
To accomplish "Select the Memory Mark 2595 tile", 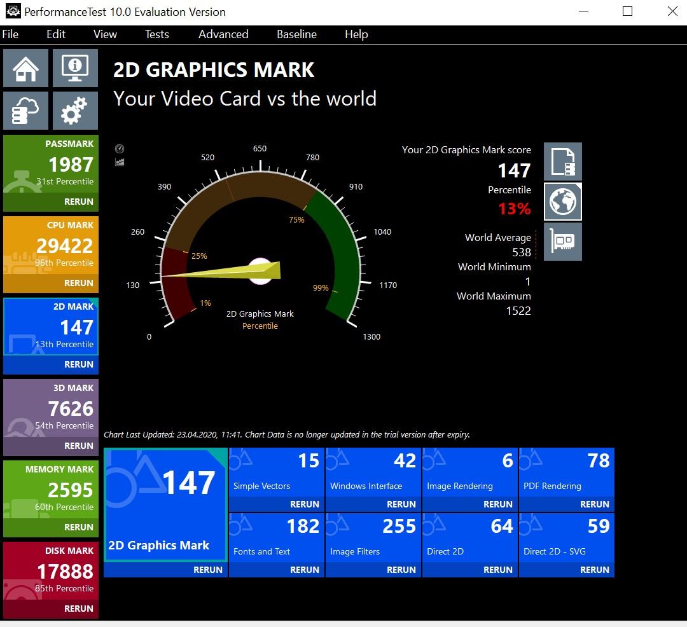I will tap(51, 490).
